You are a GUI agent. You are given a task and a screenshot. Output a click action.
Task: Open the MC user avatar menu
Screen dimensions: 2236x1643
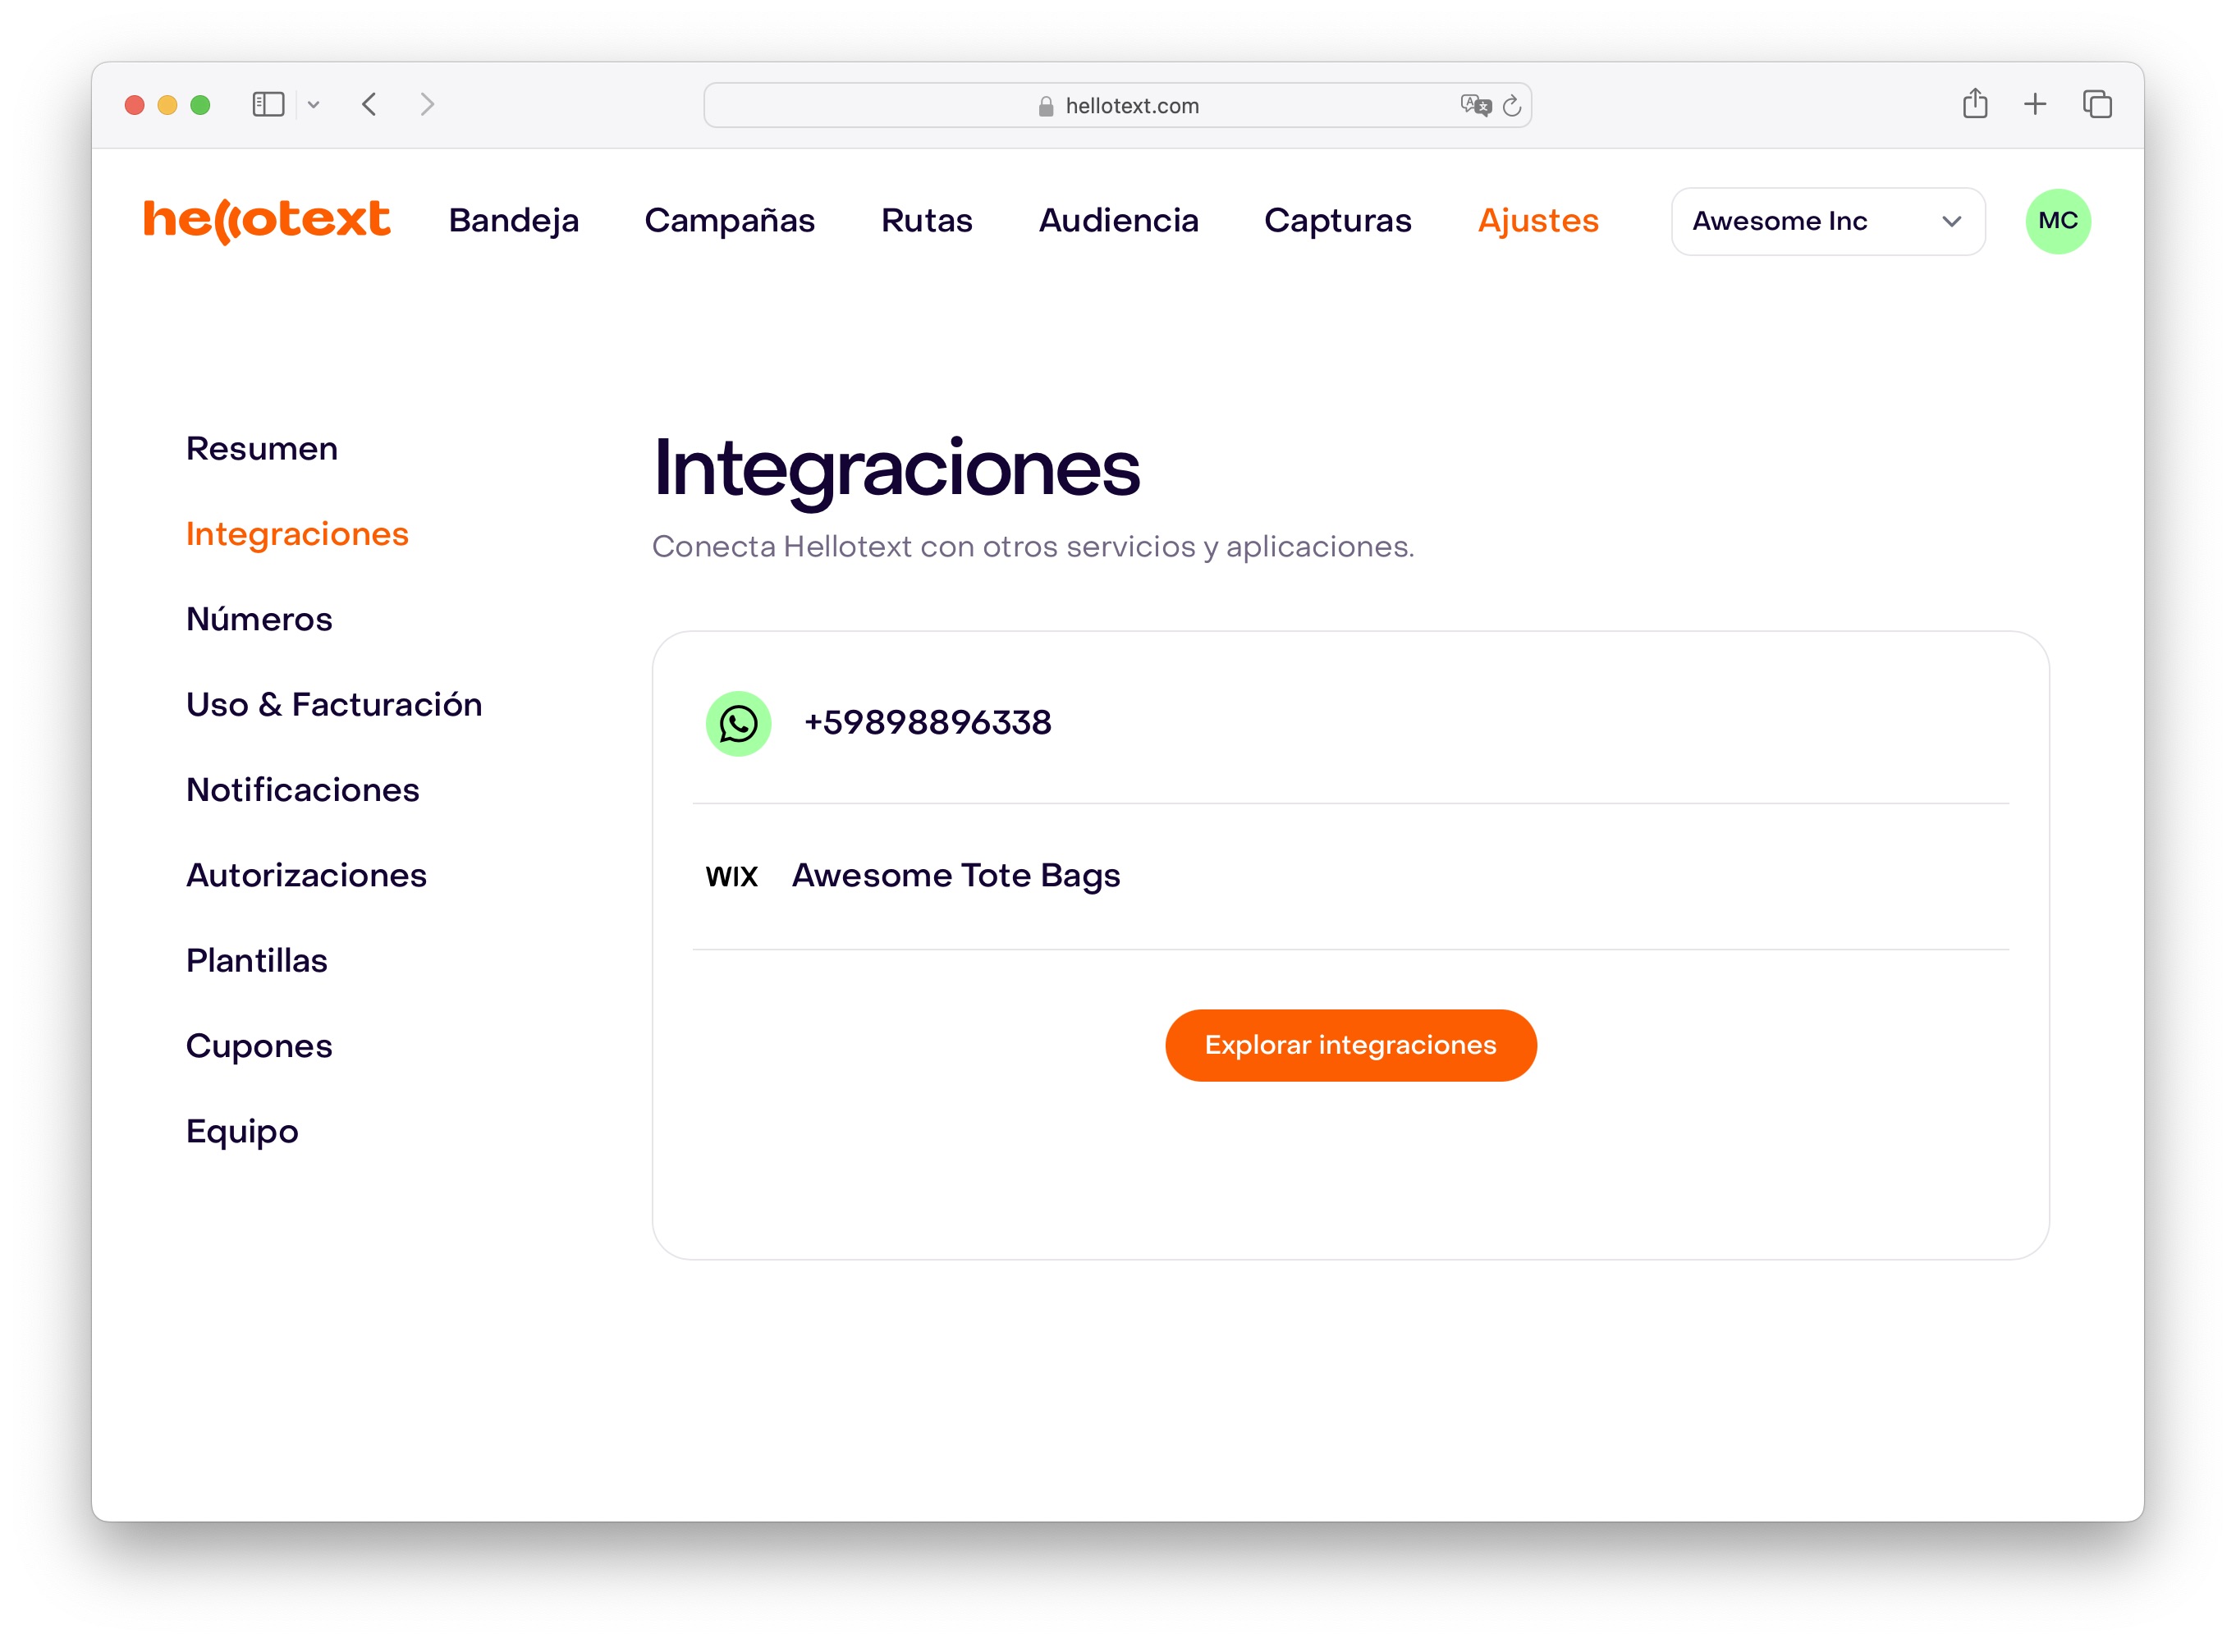(x=2058, y=221)
